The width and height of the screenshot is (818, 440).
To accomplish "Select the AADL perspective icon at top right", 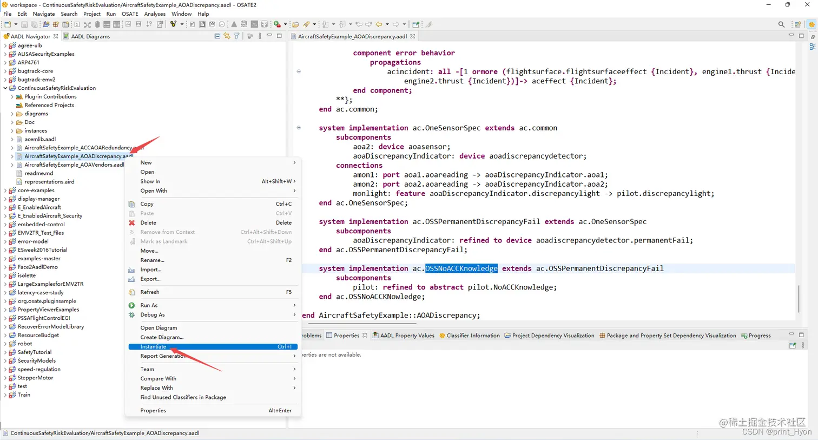I will pyautogui.click(x=812, y=24).
